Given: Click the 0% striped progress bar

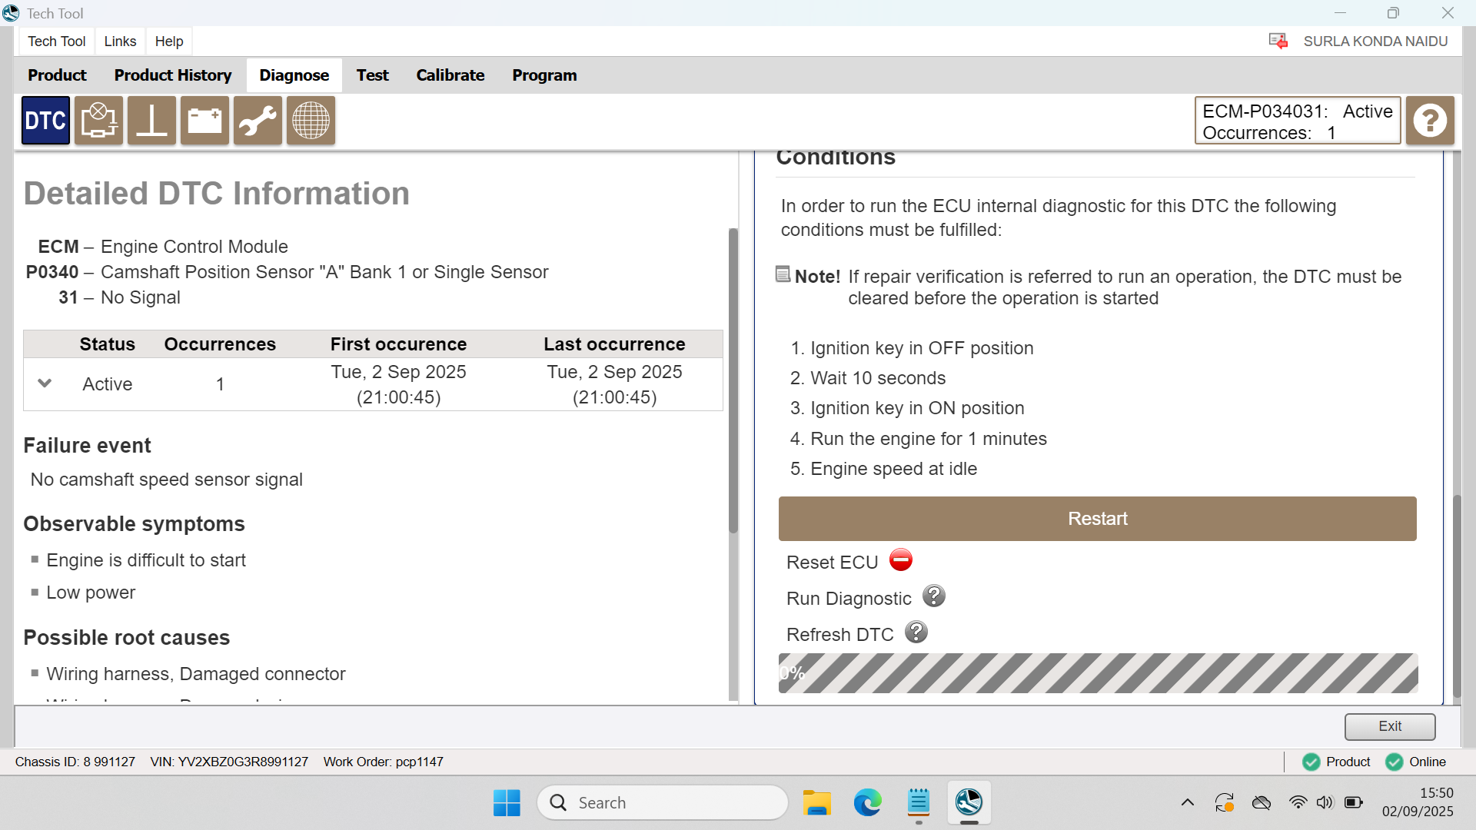Looking at the screenshot, I should pos(1098,673).
